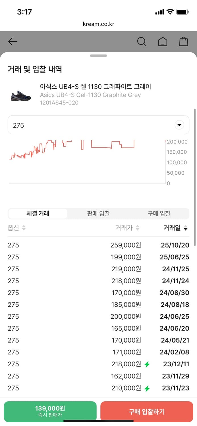The image size is (197, 426).
Task: Open search from the top bar
Action: pyautogui.click(x=142, y=41)
